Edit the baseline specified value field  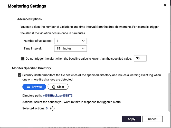click(140, 58)
